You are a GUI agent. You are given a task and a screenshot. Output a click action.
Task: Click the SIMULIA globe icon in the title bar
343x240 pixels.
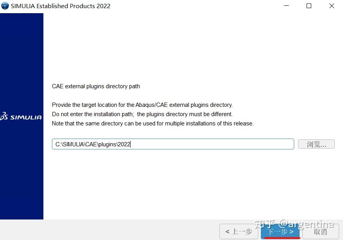5,6
